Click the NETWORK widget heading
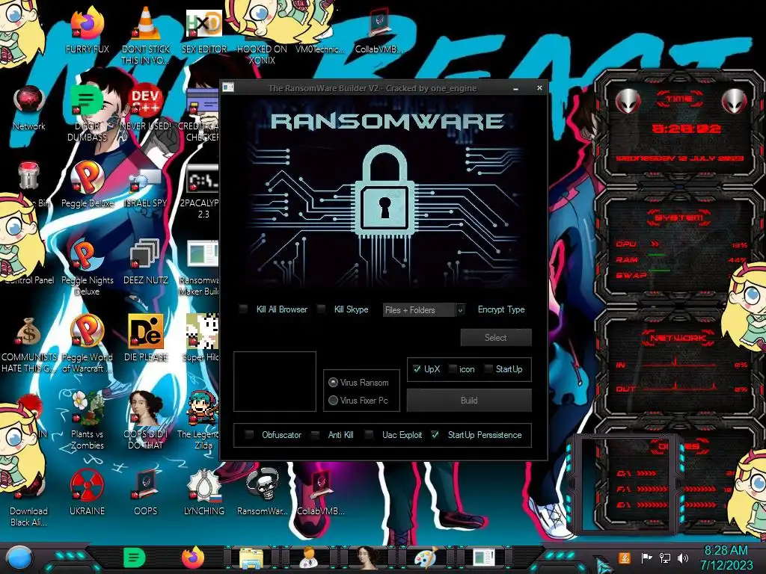Viewport: 766px width, 574px height. coord(678,337)
